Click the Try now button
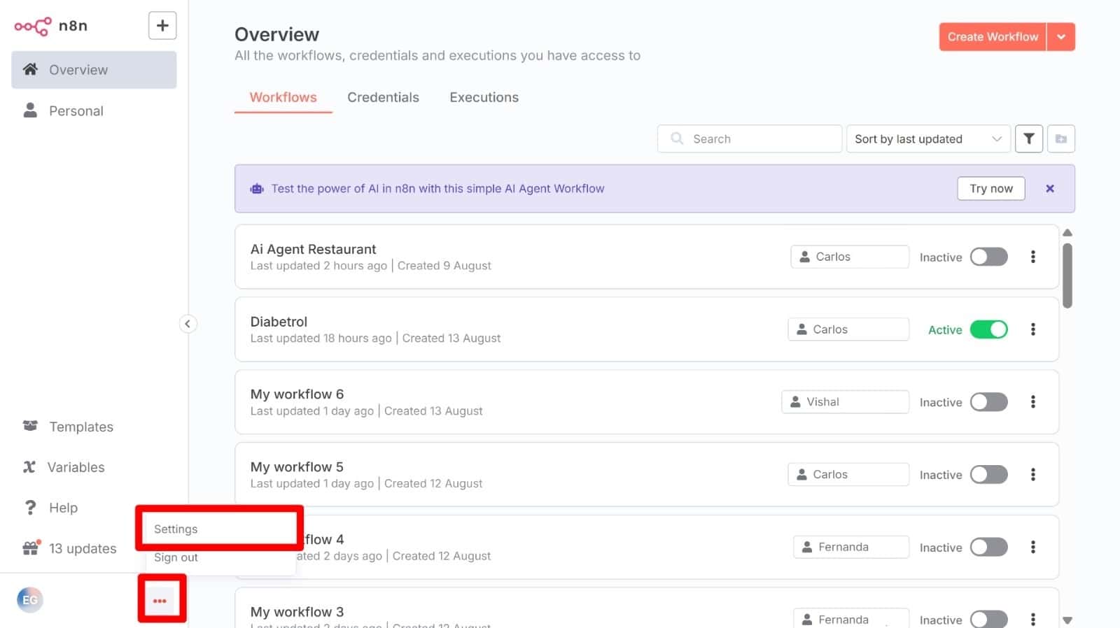Image resolution: width=1120 pixels, height=628 pixels. [990, 188]
